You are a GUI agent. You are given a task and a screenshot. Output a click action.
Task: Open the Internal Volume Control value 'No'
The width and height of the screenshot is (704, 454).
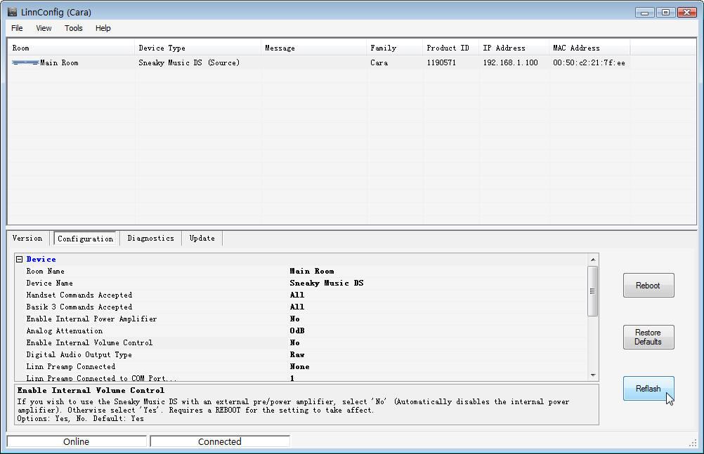(294, 342)
